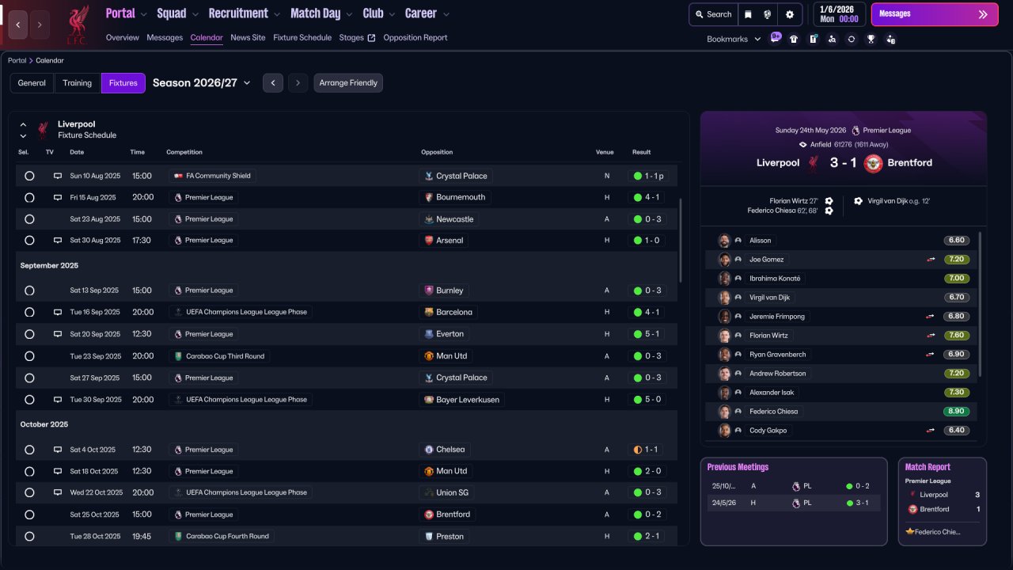The image size is (1013, 570).
Task: Click the up/down chevrons beside Liverpool Fixture Schedule
Action: click(x=23, y=130)
